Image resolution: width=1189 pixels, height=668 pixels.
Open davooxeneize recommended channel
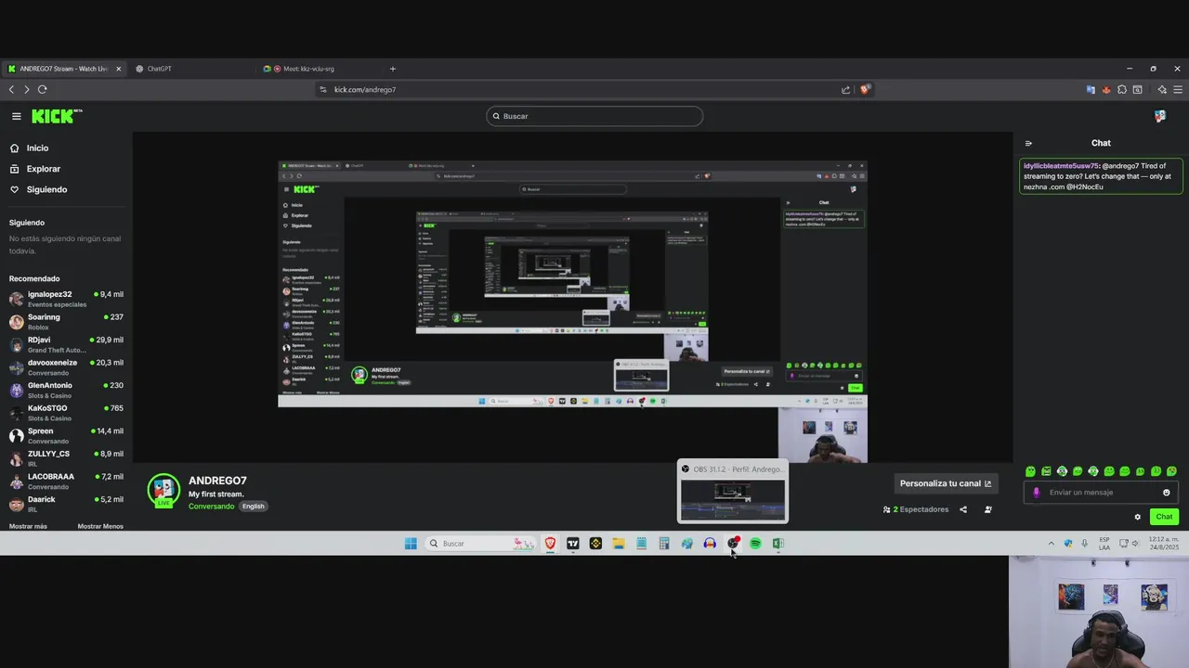pos(66,366)
